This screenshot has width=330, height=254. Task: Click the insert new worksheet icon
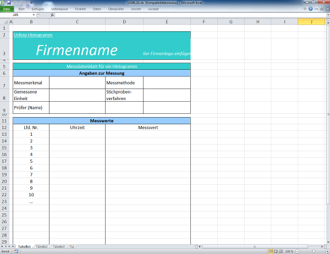(x=72, y=247)
